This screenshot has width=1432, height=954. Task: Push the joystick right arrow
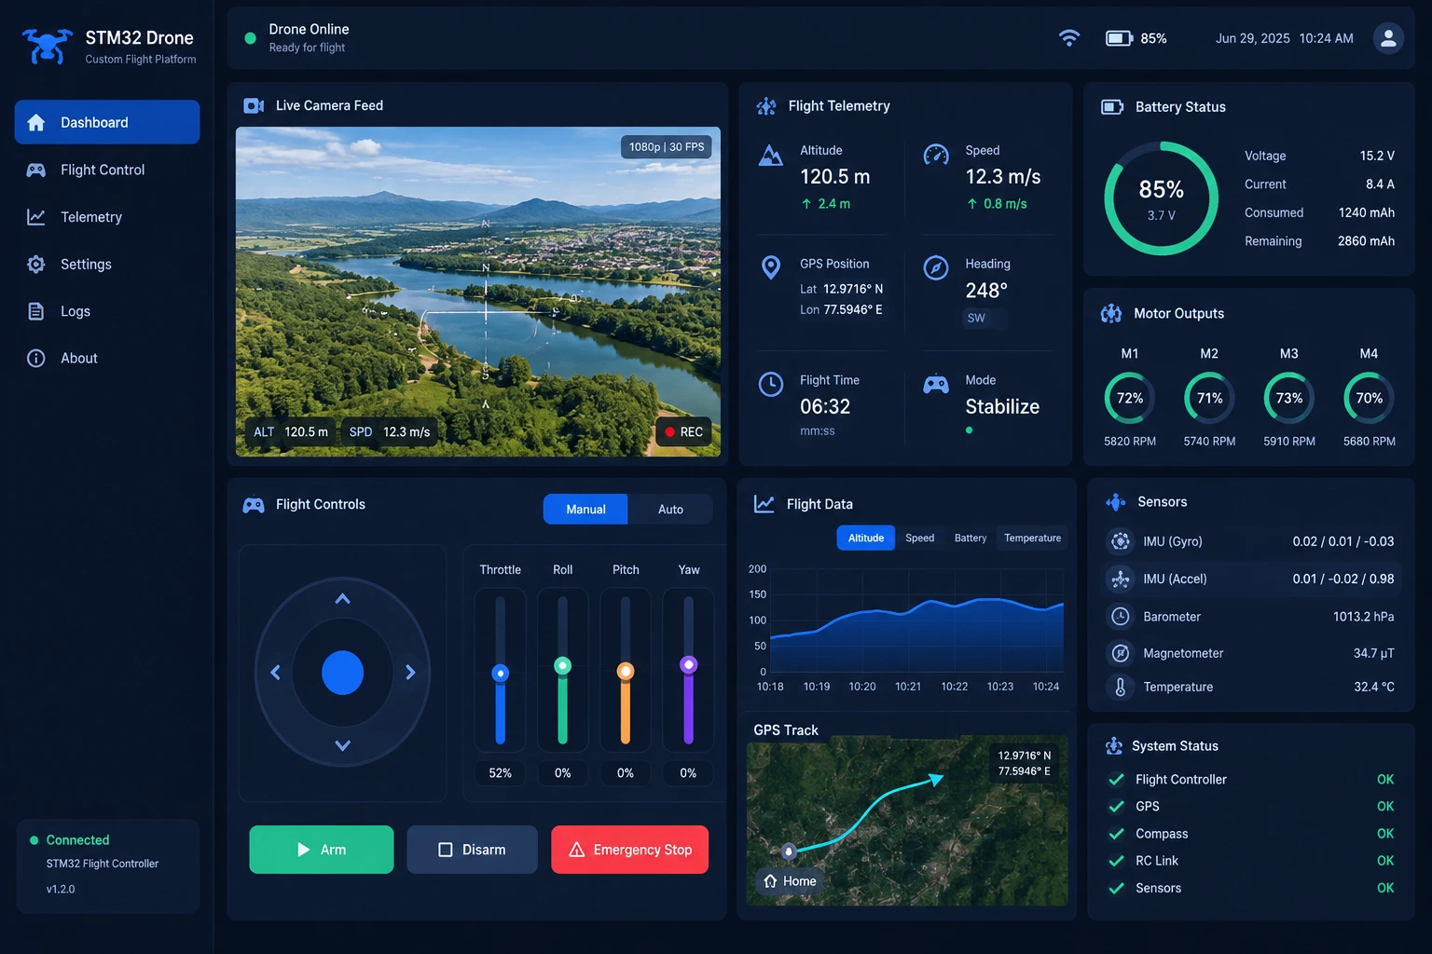[410, 673]
